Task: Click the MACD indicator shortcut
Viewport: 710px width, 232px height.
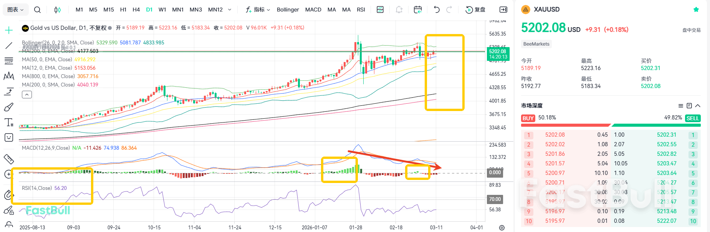Action: (x=313, y=10)
